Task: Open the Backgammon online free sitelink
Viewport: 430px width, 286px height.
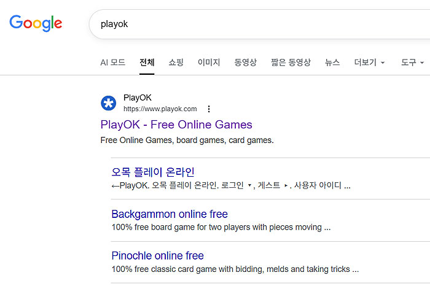Action: 170,214
